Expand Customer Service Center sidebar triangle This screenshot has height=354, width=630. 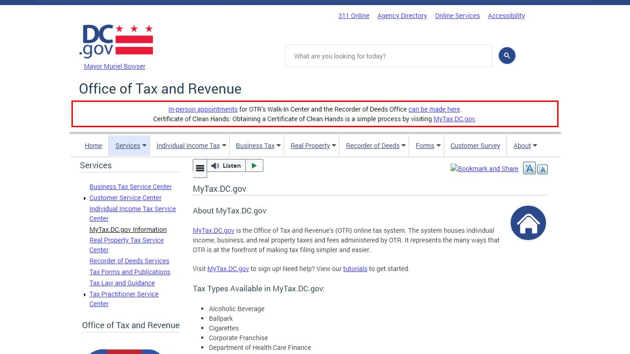85,199
